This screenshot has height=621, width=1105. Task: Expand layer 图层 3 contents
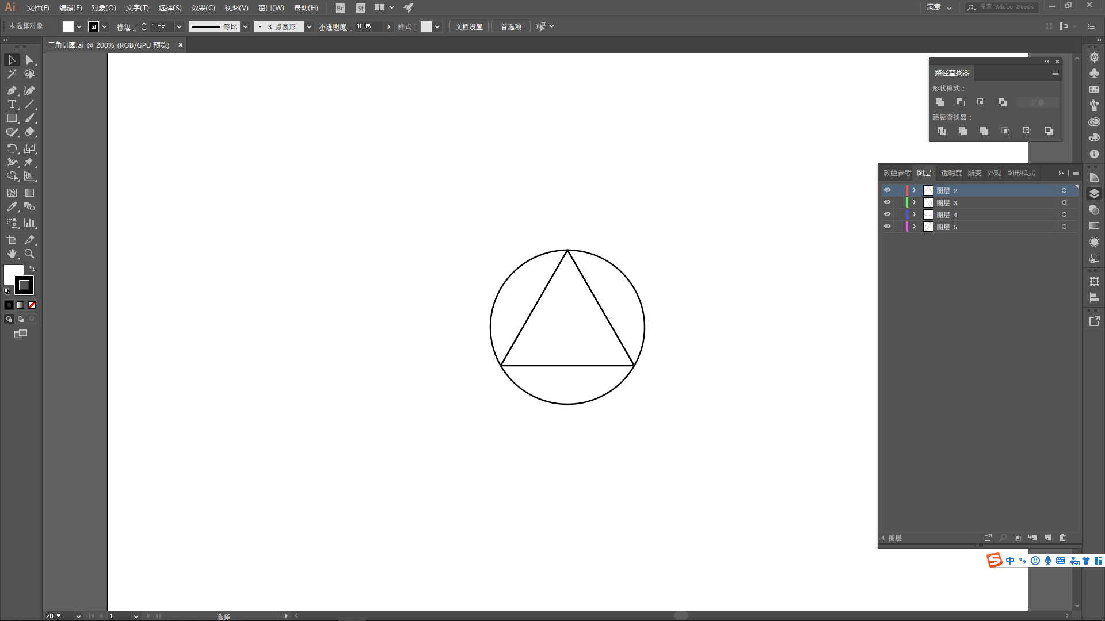(914, 202)
